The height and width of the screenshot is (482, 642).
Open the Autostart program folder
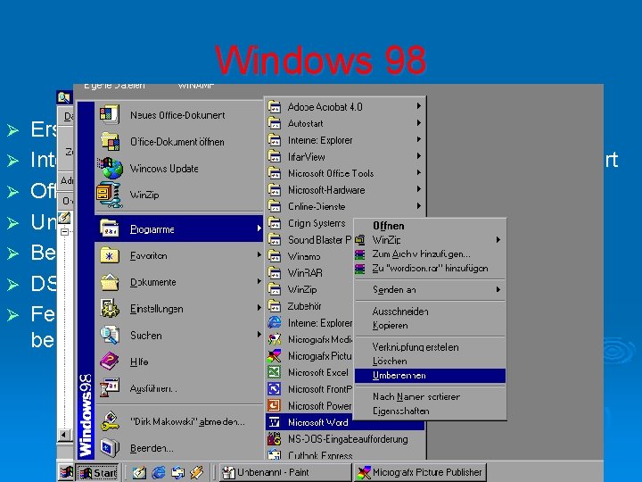click(x=346, y=123)
